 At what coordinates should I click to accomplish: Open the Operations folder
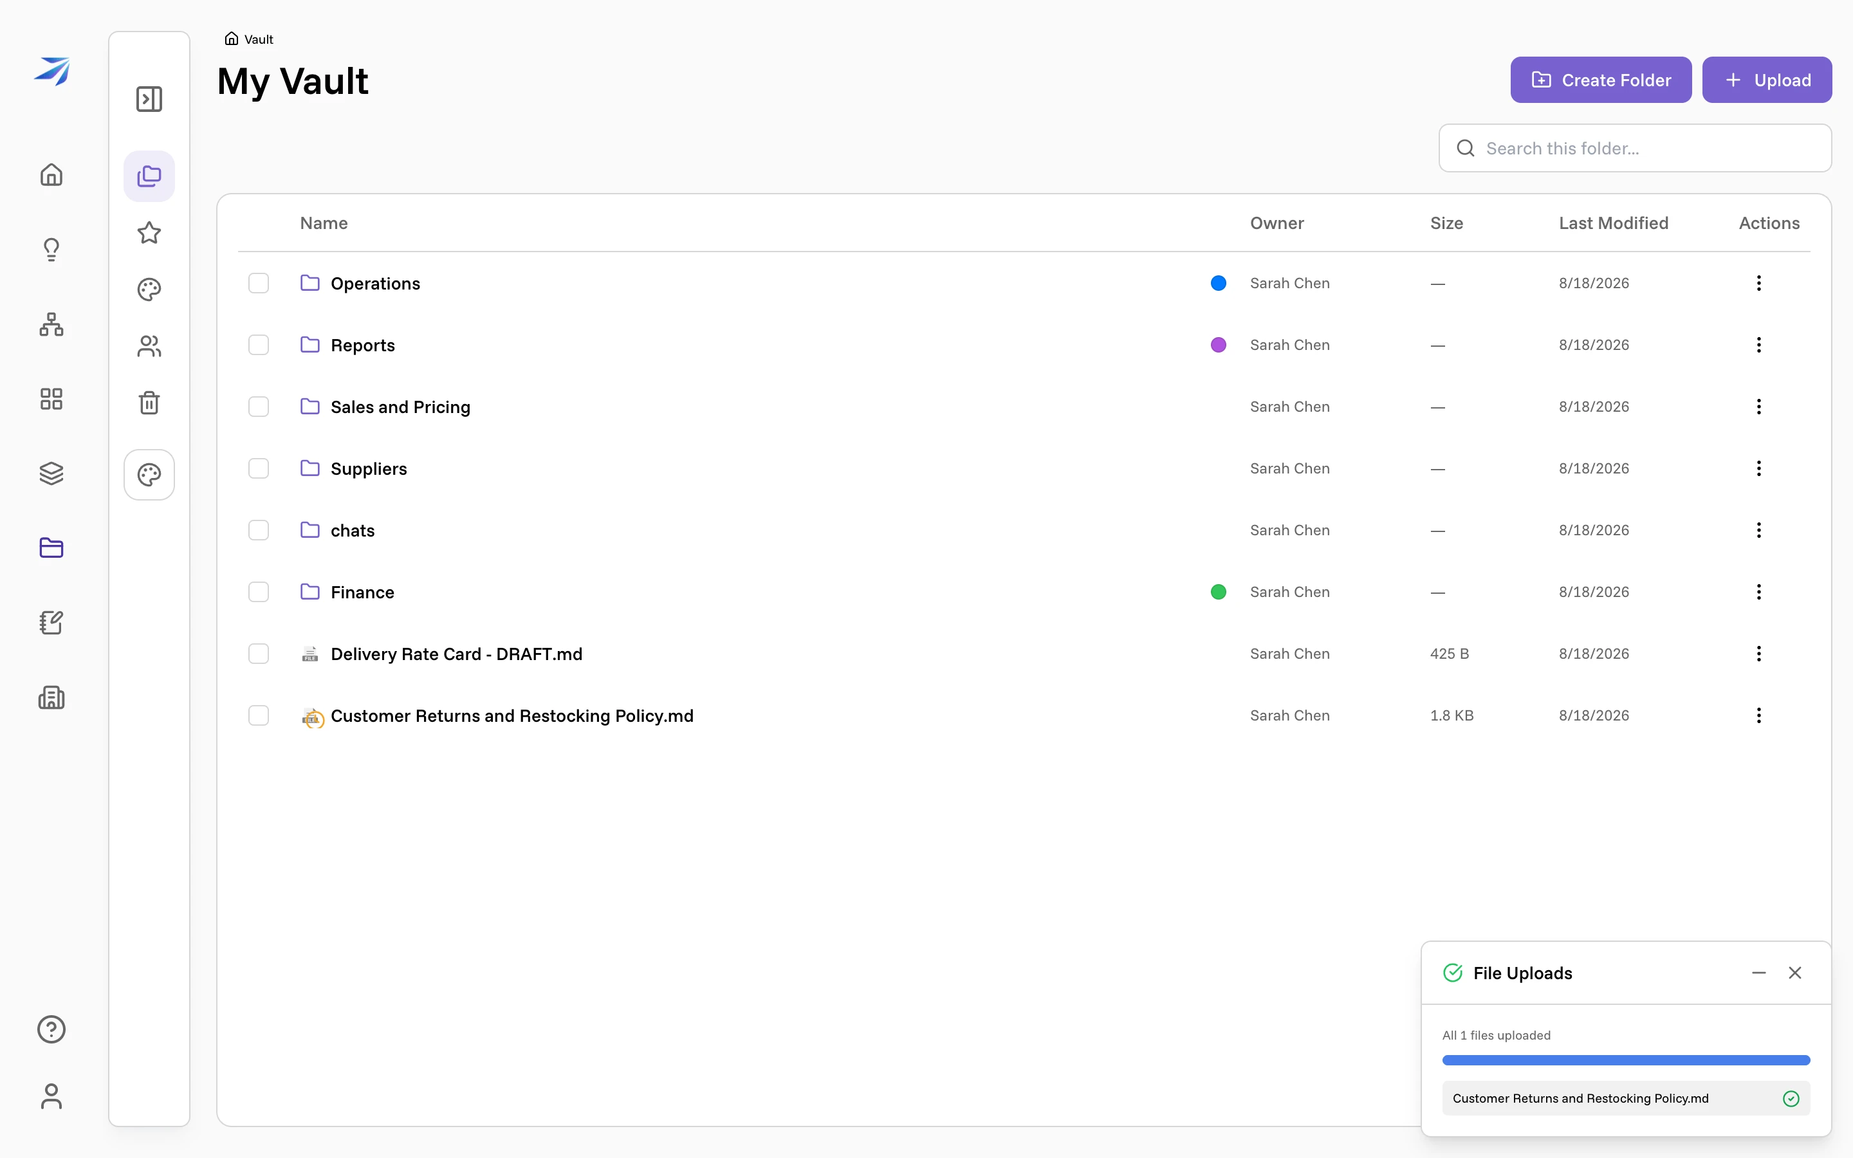375,283
